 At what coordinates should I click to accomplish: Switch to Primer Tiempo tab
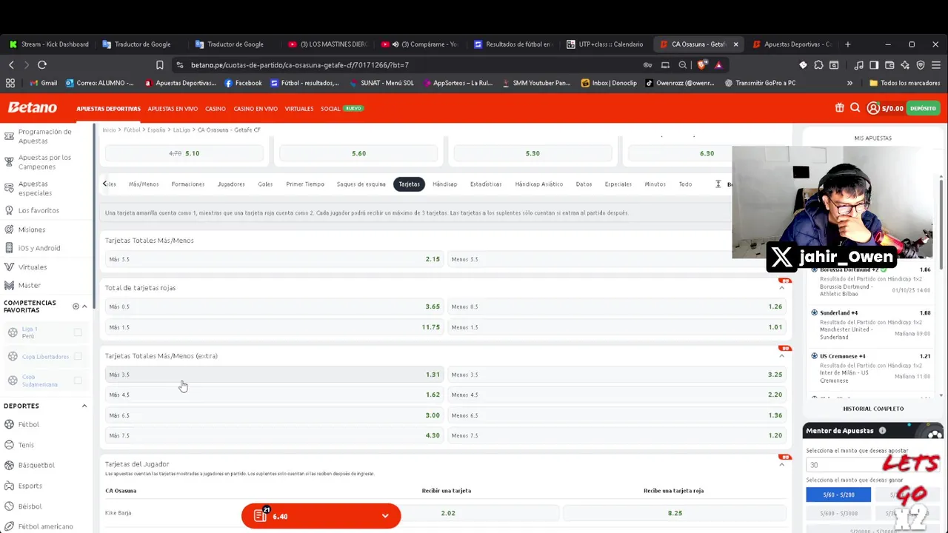click(305, 184)
